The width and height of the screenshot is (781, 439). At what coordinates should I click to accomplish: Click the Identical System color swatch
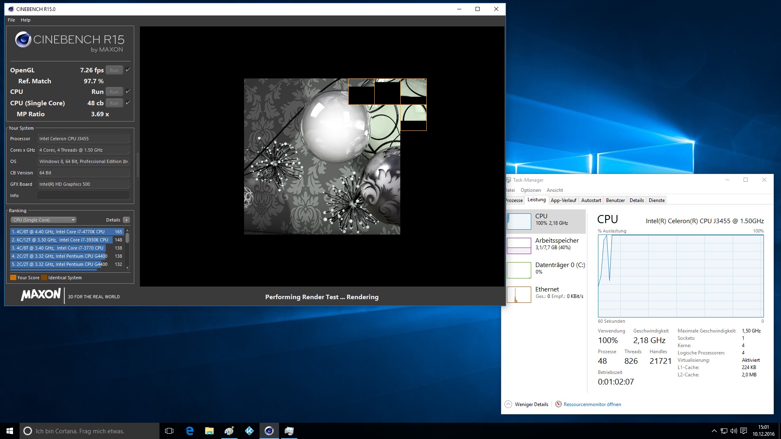44,278
